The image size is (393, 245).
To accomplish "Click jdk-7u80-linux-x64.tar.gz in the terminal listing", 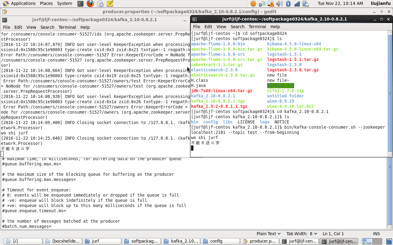I will tap(222, 91).
